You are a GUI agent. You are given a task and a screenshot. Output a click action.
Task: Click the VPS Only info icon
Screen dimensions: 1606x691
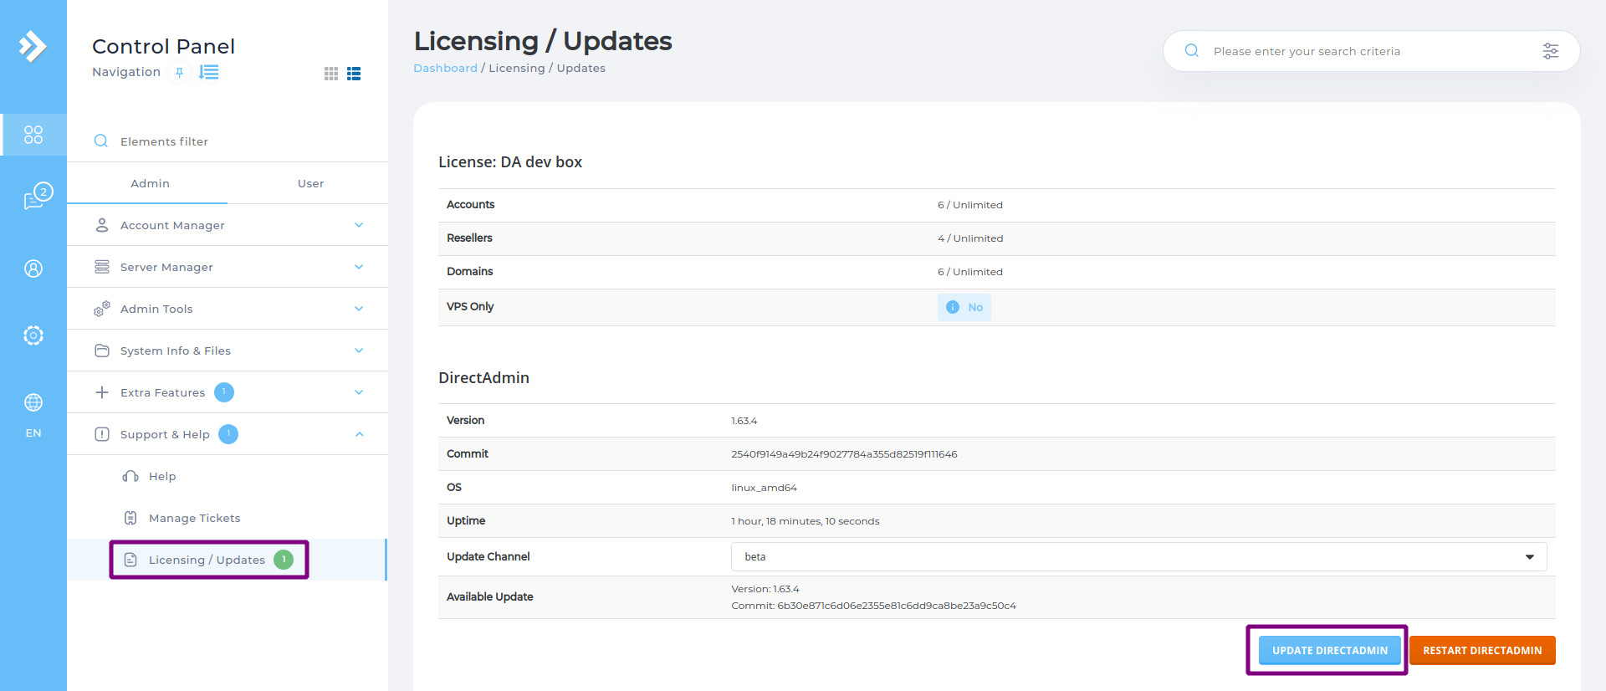coord(952,307)
